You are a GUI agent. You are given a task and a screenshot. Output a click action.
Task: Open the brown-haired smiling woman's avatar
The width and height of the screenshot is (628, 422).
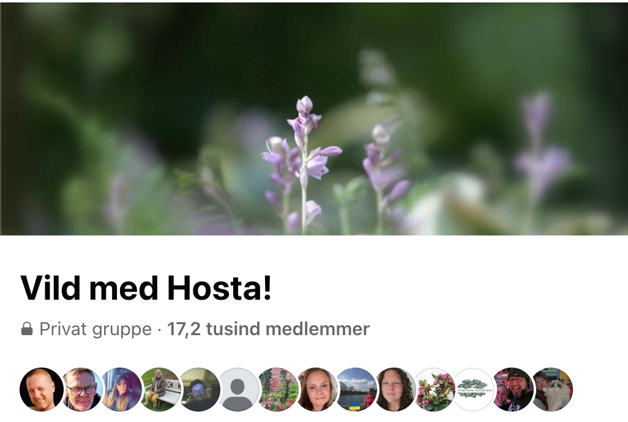pyautogui.click(x=318, y=390)
